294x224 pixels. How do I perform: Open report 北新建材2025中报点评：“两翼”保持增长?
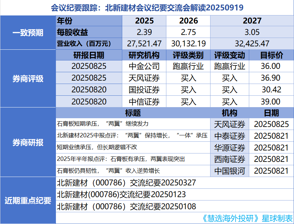point(133,136)
